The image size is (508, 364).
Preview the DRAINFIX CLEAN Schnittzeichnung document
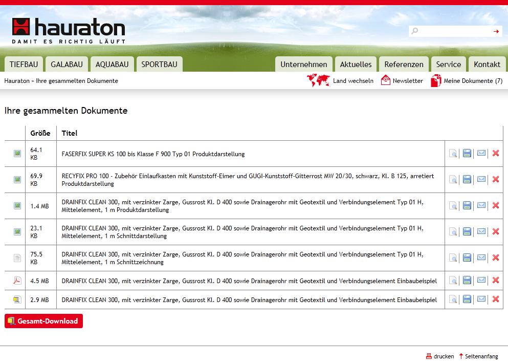(453, 258)
